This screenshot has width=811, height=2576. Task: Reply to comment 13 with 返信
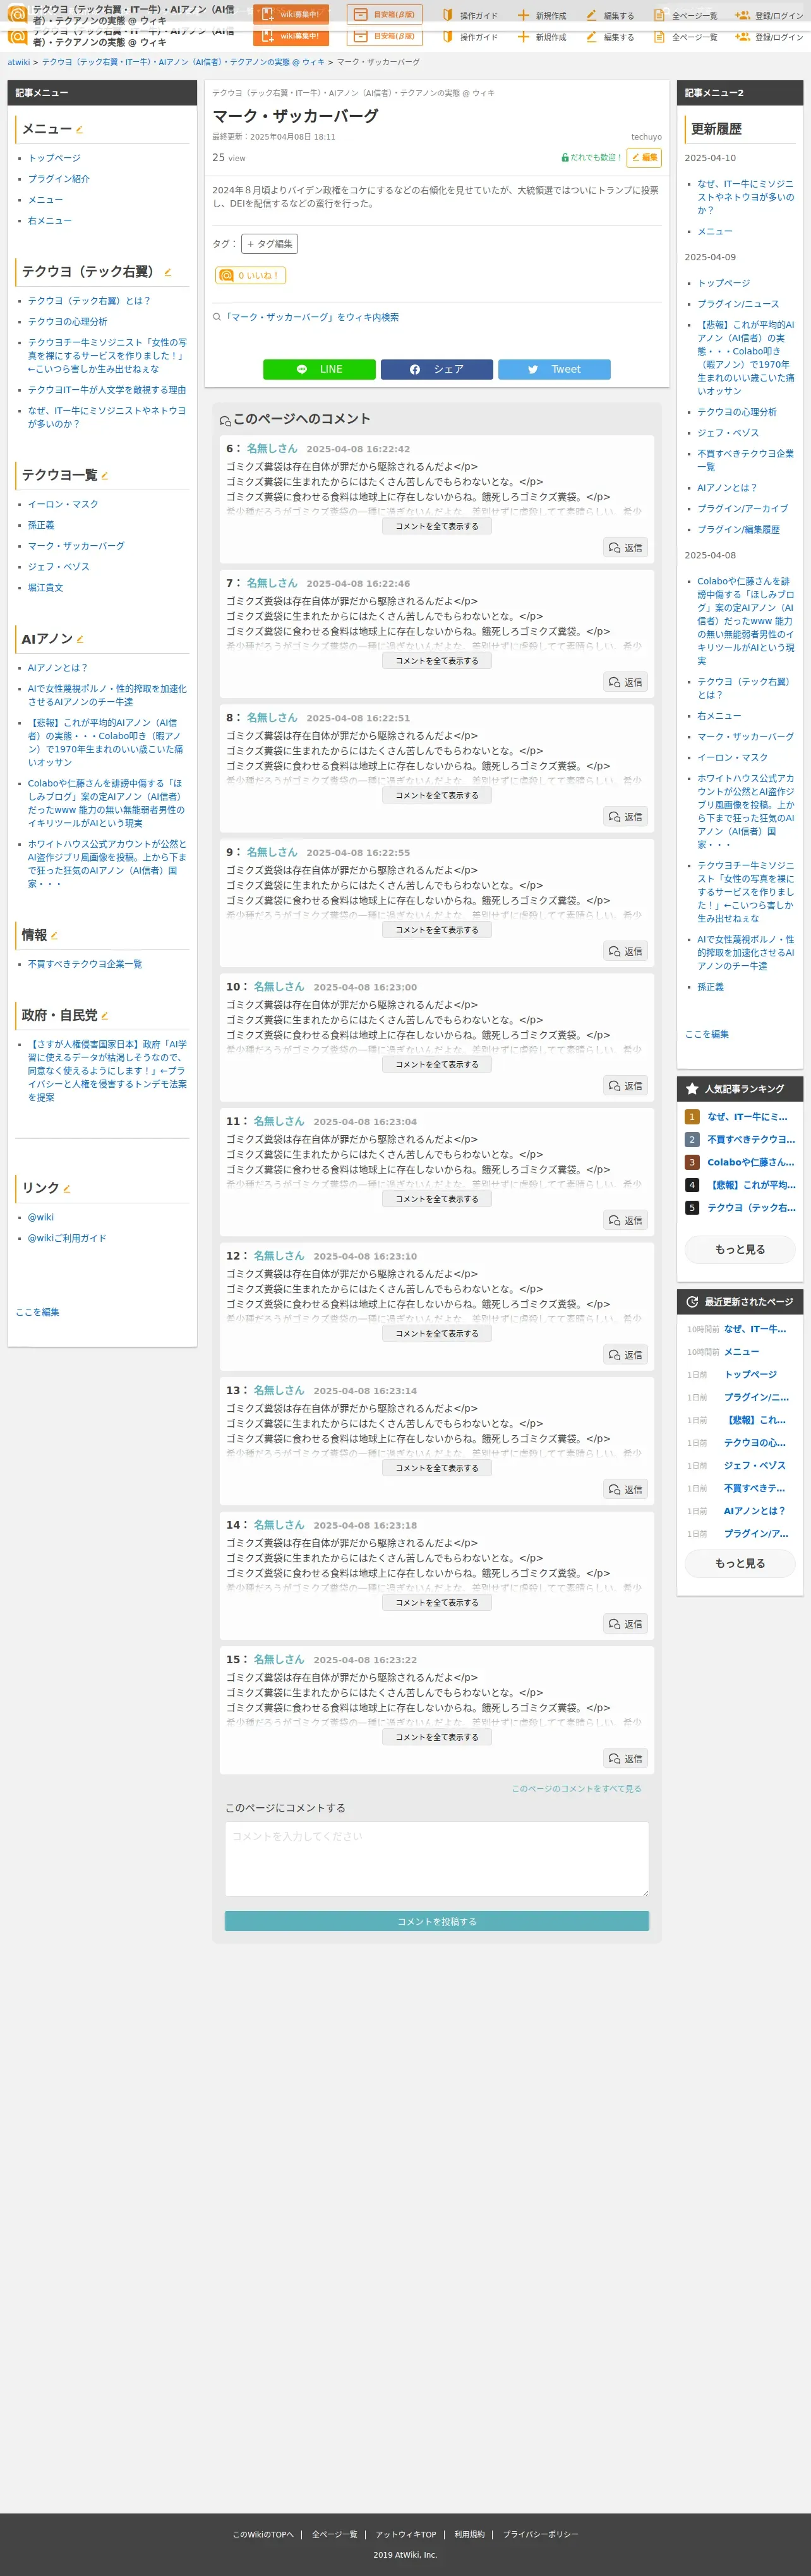[x=626, y=1489]
